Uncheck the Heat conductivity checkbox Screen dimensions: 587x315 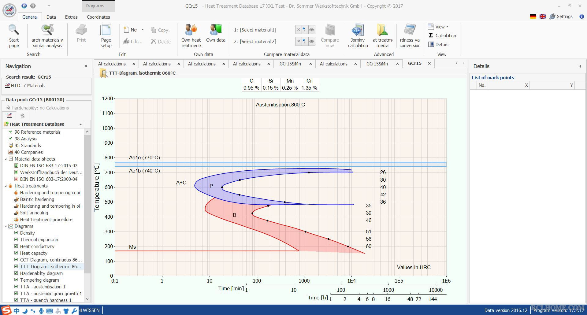tap(16, 246)
